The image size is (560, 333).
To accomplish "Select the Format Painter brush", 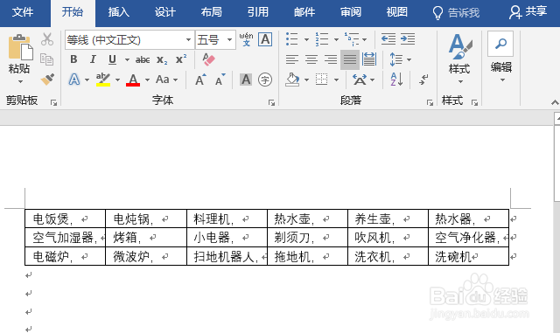I will [47, 80].
